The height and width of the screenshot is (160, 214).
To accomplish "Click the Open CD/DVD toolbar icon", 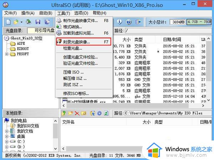I will point(29,22).
